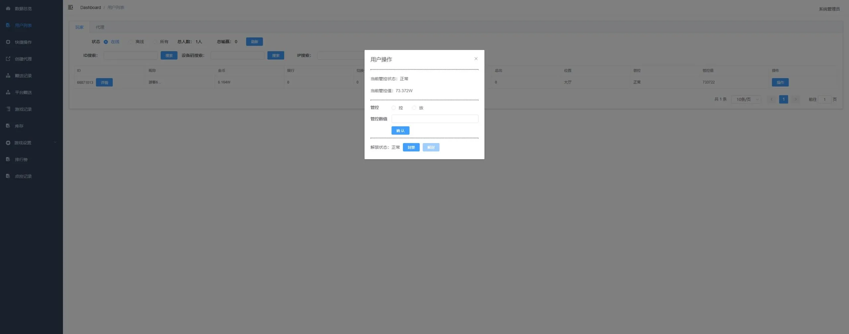Click the 解封 button
This screenshot has width=849, height=334.
431,147
